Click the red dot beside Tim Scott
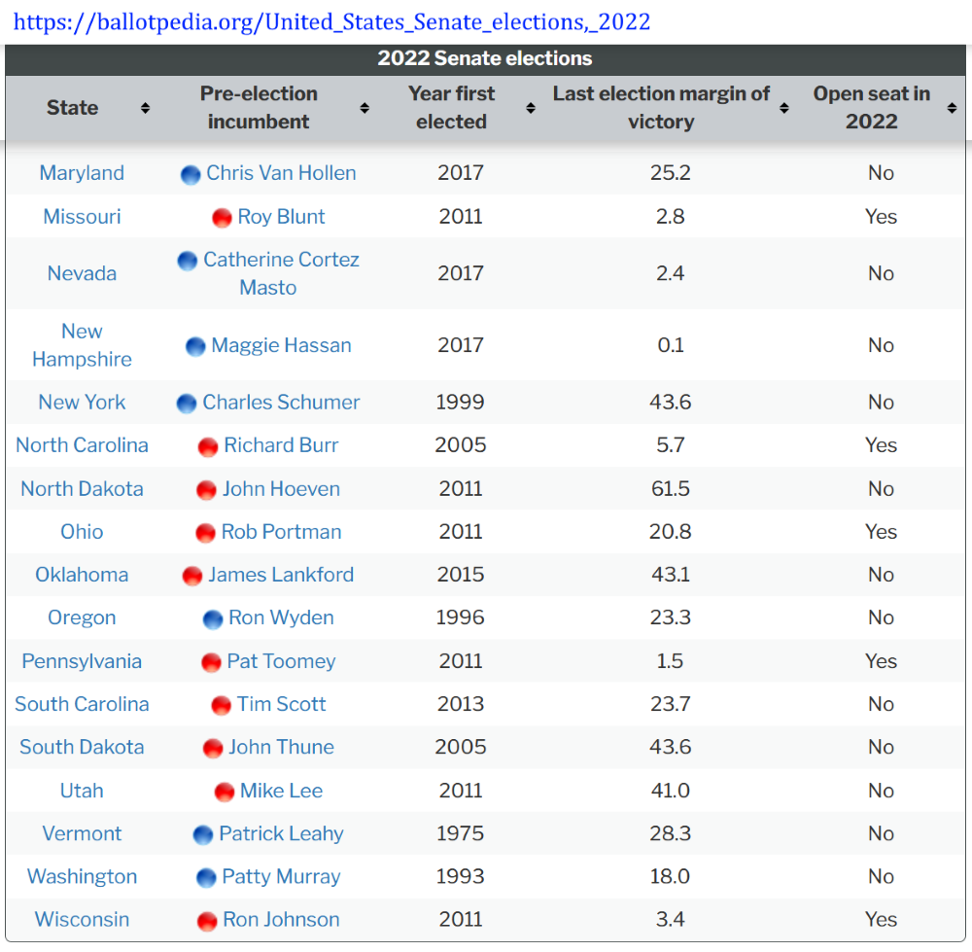This screenshot has height=952, width=972. tap(221, 705)
